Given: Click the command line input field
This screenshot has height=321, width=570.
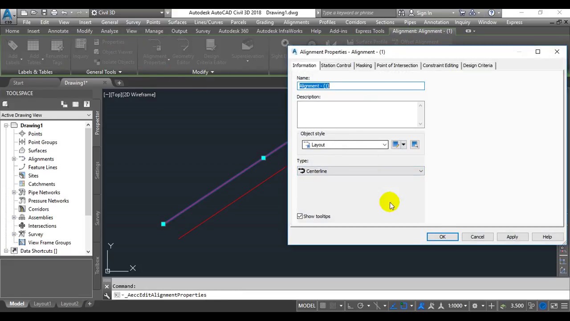Looking at the screenshot, I should click(x=334, y=295).
